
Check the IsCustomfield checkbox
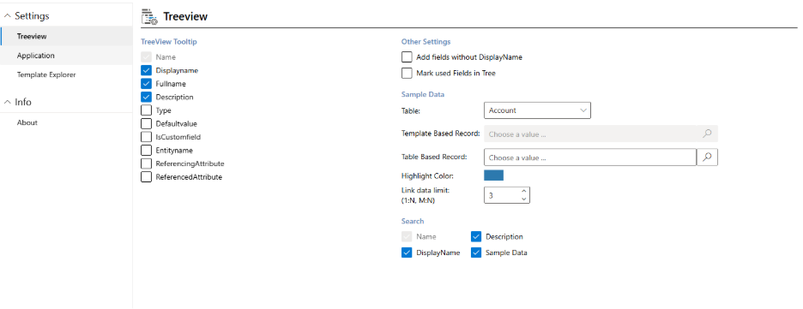click(x=147, y=137)
